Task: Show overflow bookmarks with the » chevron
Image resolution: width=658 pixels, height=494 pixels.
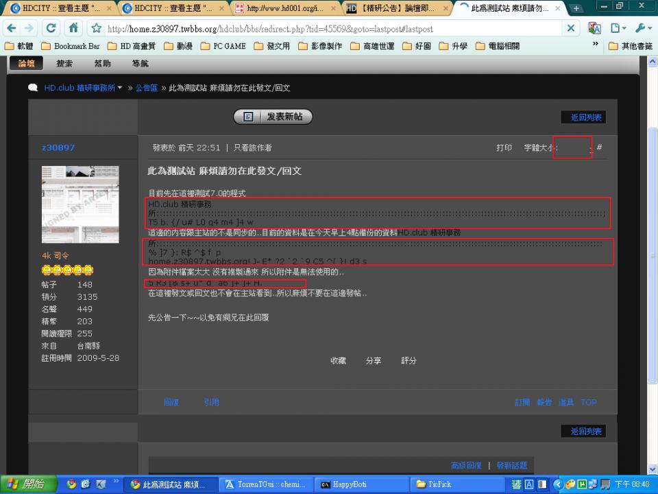Action: pyautogui.click(x=596, y=45)
